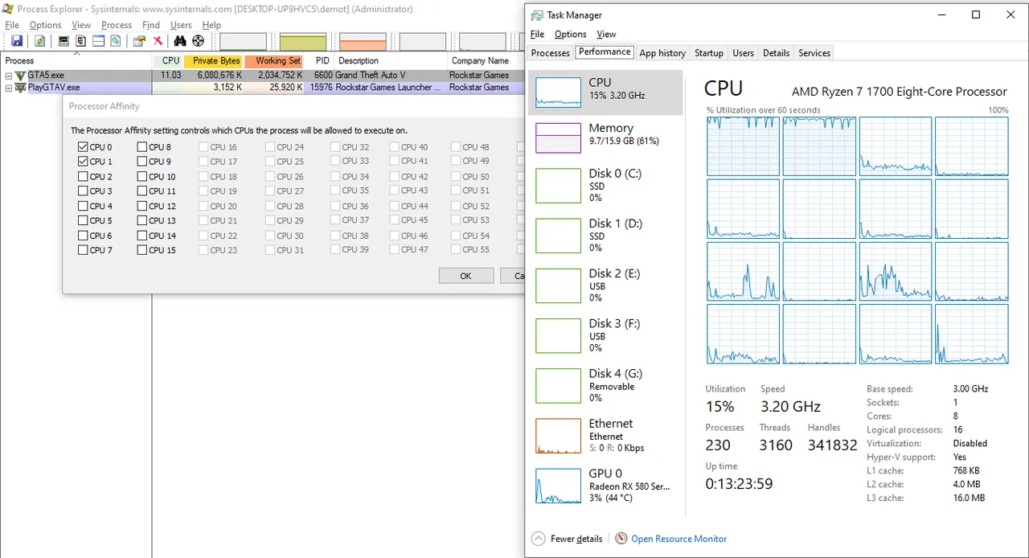This screenshot has width=1029, height=558.
Task: Click OK in Processor Affinity dialog
Action: [x=466, y=276]
